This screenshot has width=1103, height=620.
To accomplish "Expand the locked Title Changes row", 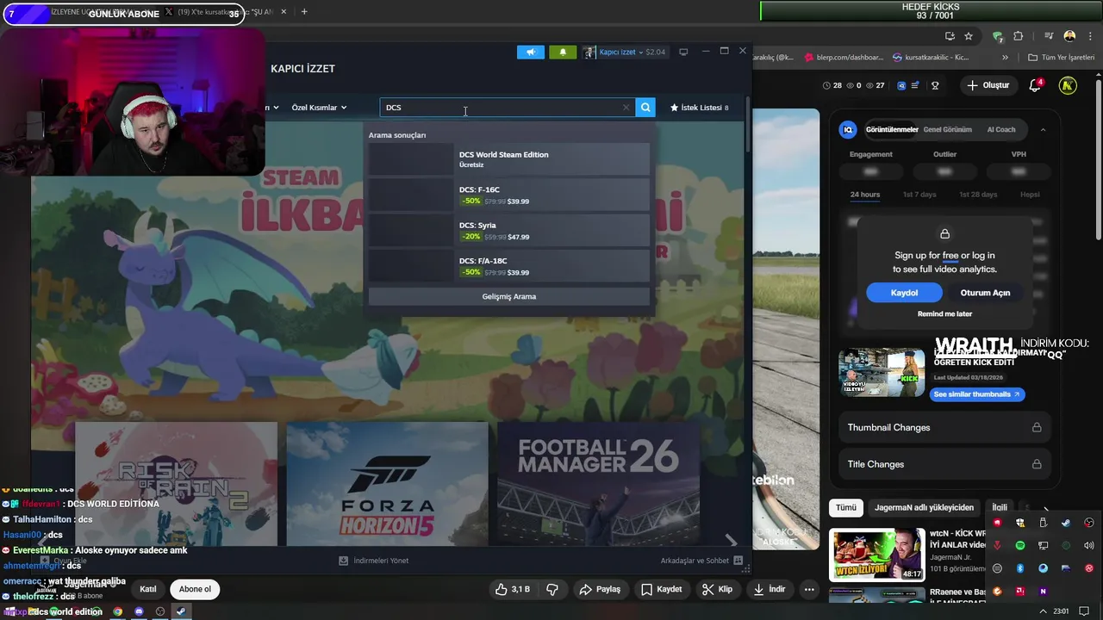I will [x=944, y=464].
